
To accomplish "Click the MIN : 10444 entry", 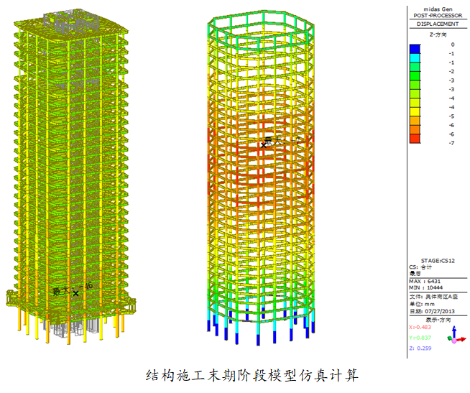I will 425,288.
